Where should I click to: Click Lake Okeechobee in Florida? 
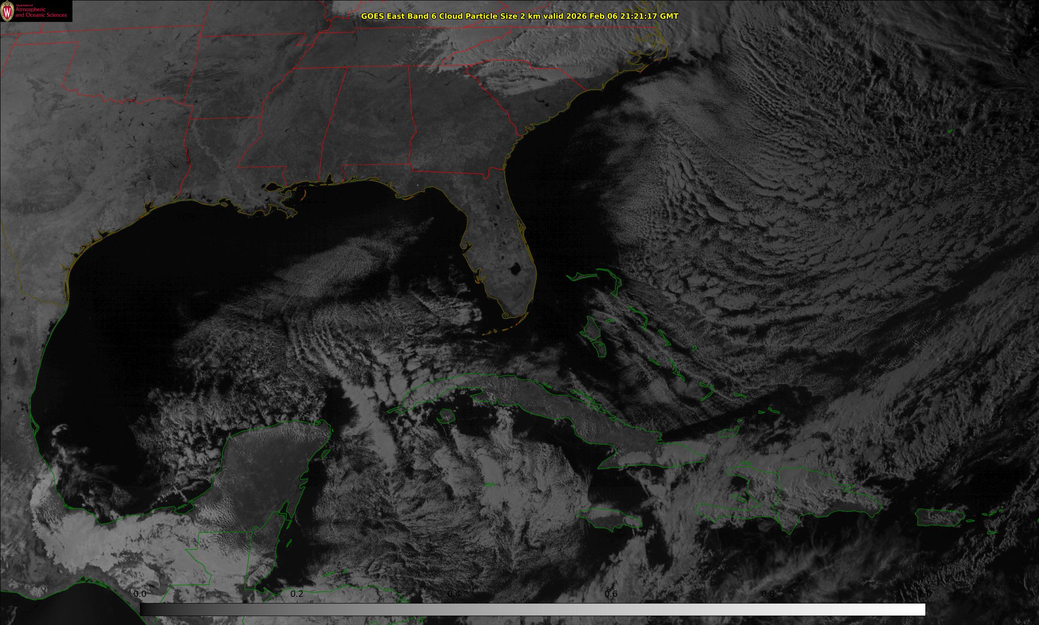514,269
